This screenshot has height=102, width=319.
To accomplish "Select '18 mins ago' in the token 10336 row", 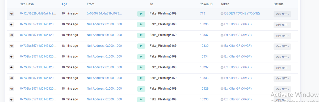I will (70, 78).
